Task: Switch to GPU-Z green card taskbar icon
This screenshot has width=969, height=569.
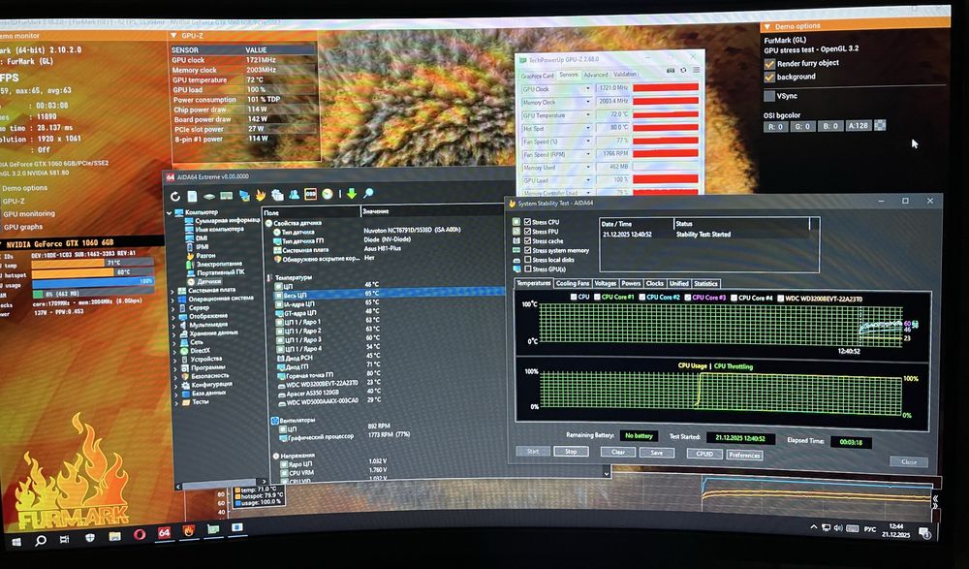Action: coord(213,529)
